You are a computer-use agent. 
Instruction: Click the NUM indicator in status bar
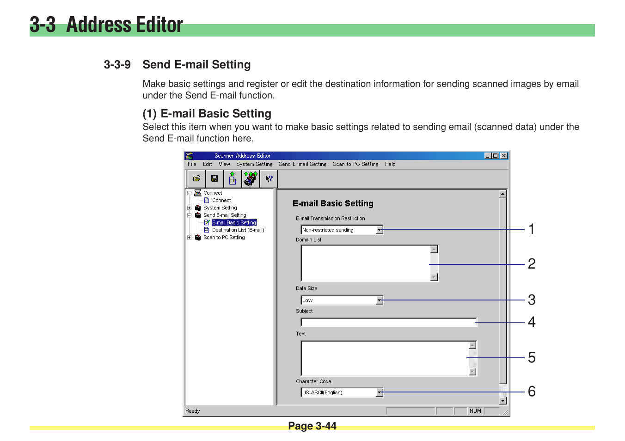pos(475,411)
